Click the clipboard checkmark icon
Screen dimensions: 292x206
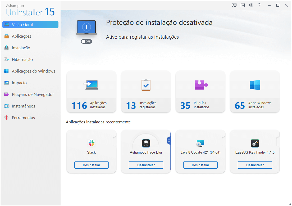pos(146,85)
